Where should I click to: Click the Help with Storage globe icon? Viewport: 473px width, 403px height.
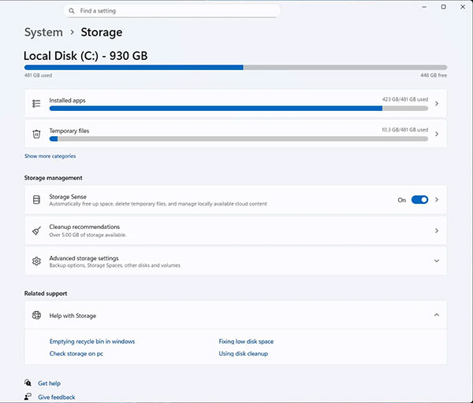pyautogui.click(x=36, y=316)
